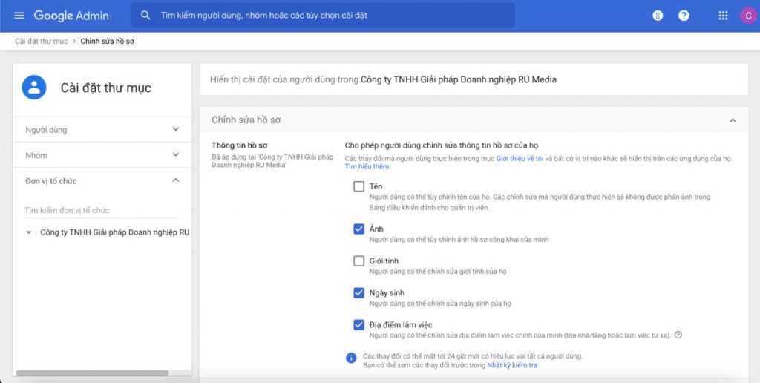Open the Nhật ký kiểm tra link

pos(512,365)
